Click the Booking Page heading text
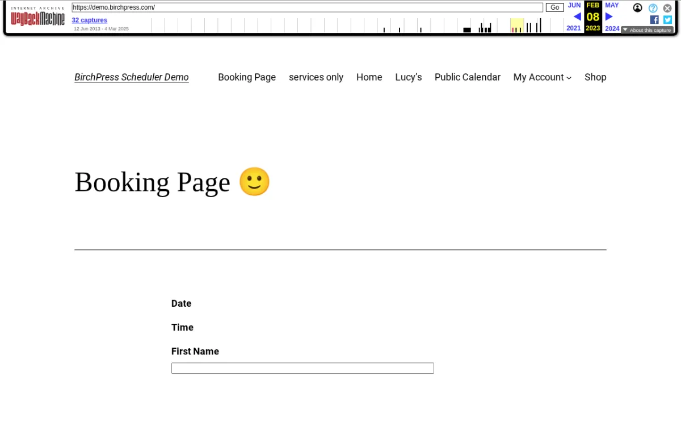The height and width of the screenshot is (426, 681). point(153,182)
